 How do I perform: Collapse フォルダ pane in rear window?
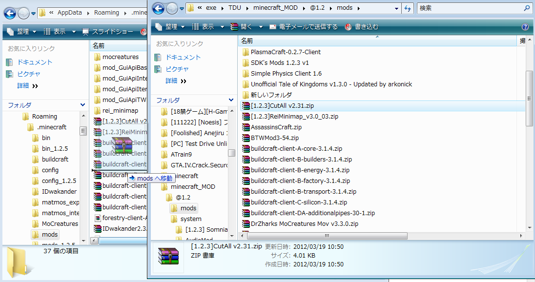tap(82, 105)
